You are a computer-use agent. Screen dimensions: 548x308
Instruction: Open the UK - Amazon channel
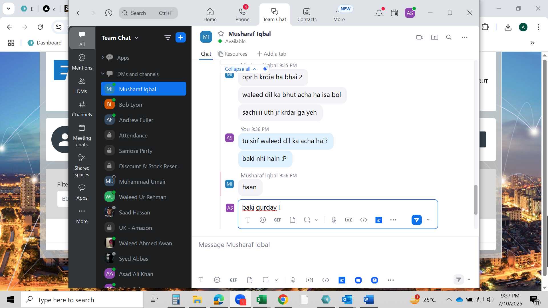pos(144,228)
